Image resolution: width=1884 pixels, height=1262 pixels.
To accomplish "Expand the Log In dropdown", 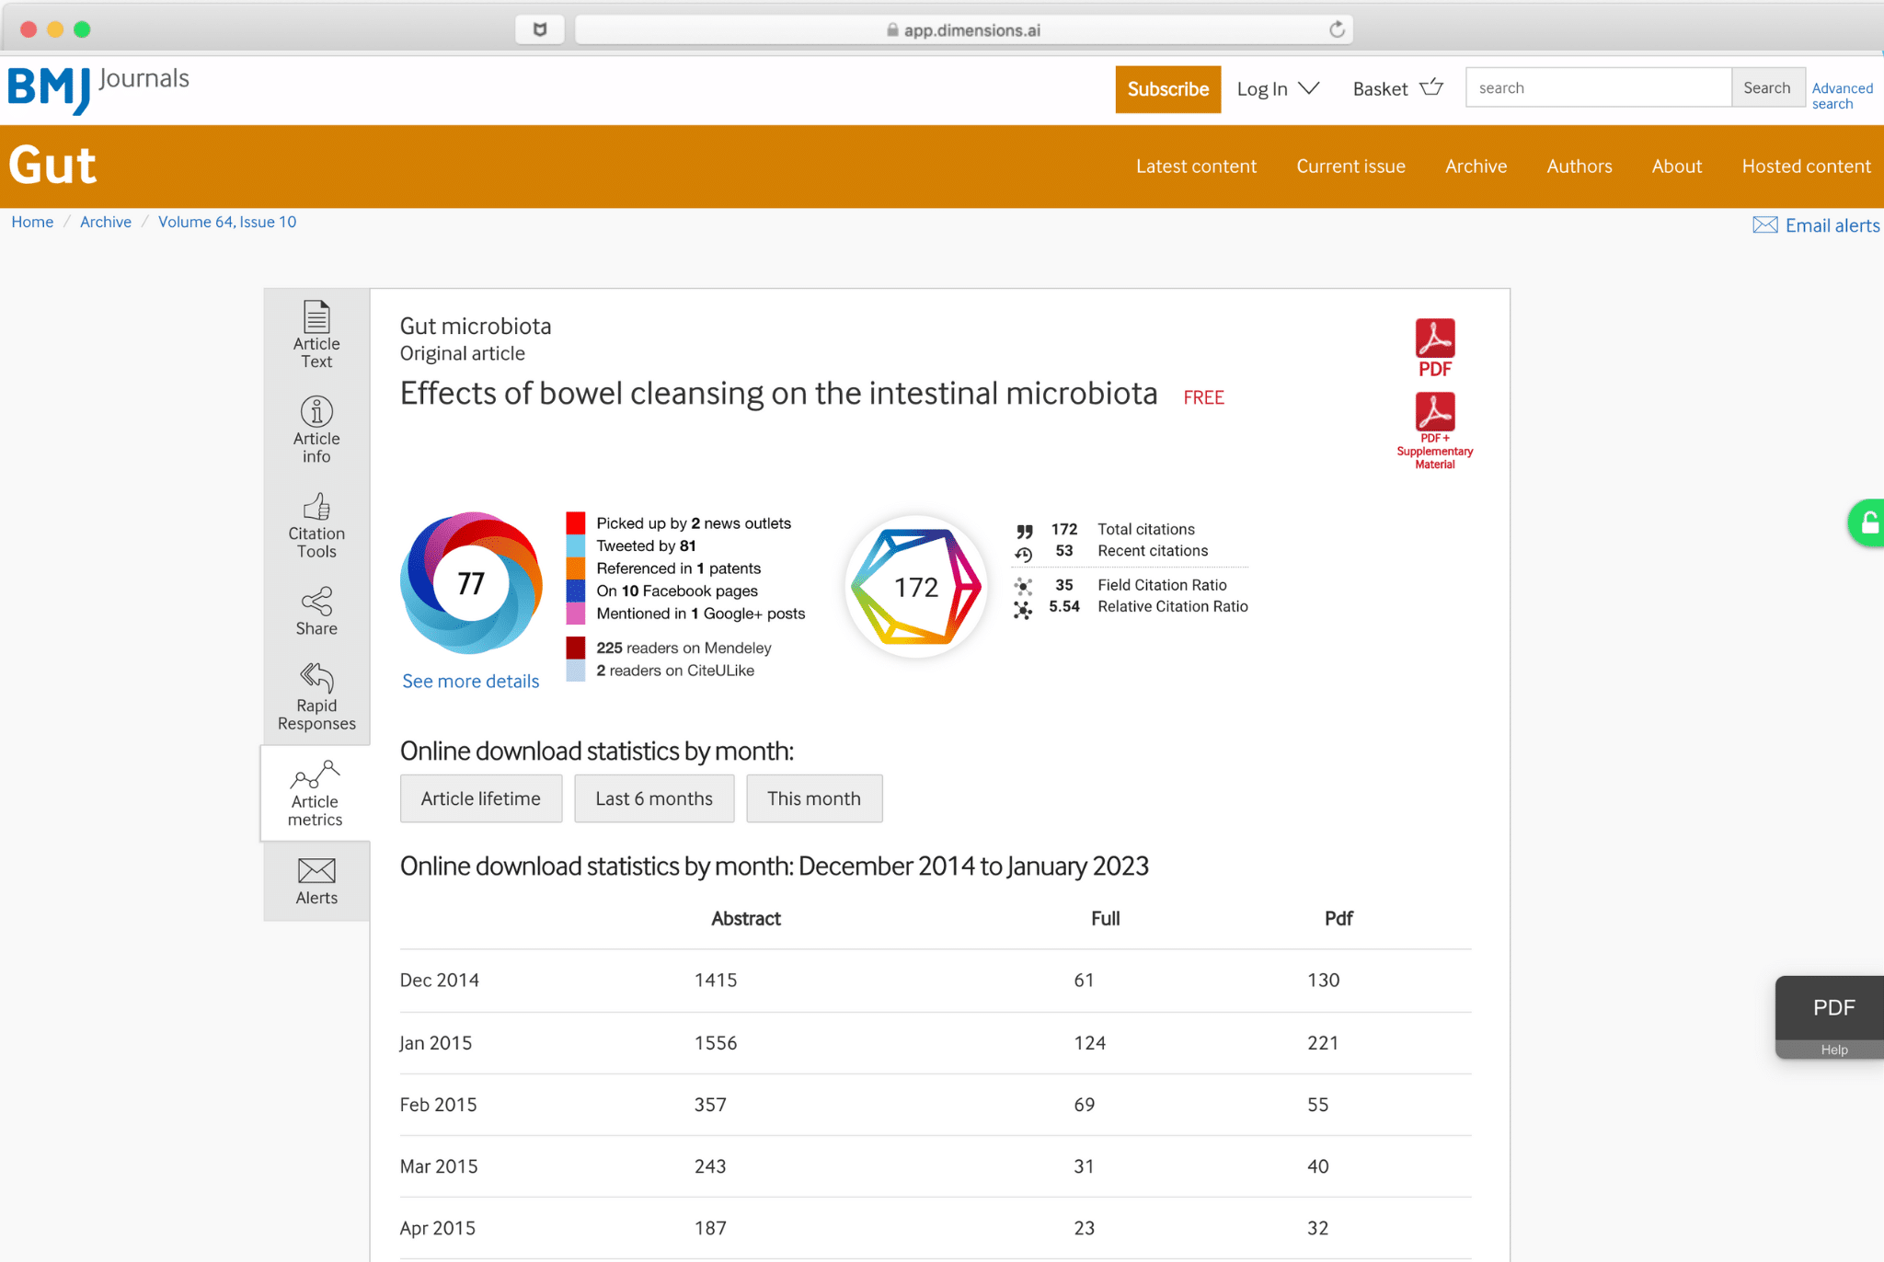I will 1277,89.
